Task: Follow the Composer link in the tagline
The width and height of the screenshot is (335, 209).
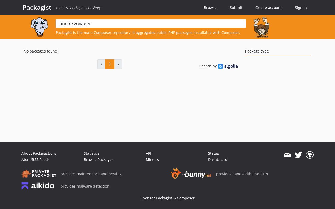Action: 103,33
